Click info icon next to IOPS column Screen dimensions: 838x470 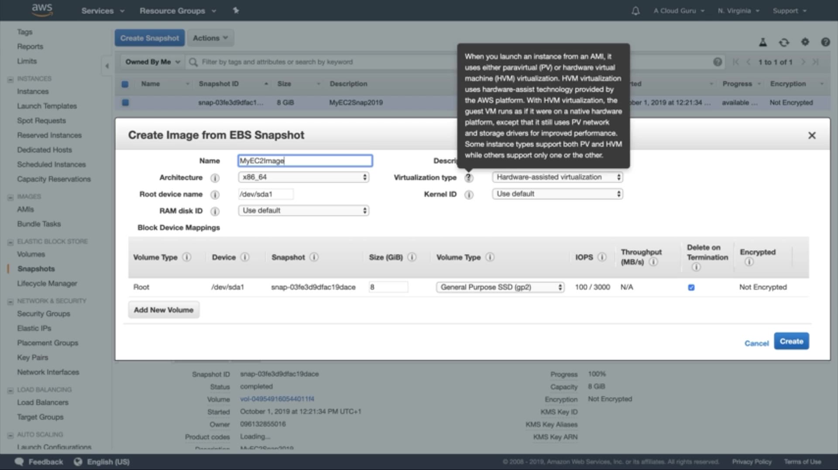coord(602,257)
